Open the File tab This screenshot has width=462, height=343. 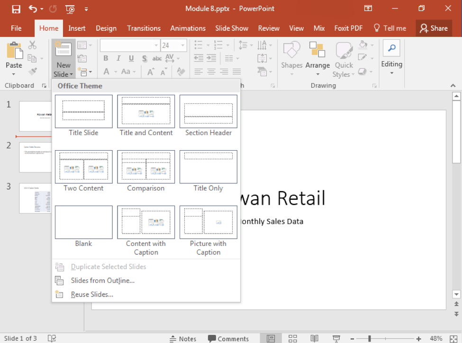click(16, 28)
